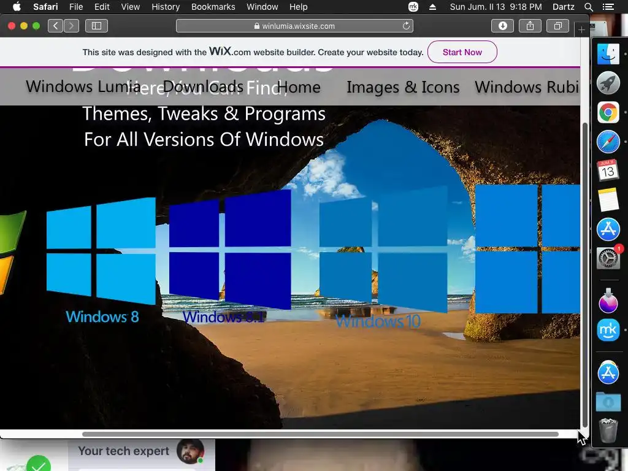Image resolution: width=628 pixels, height=471 pixels.
Task: Show Safari downloads button
Action: coord(502,26)
